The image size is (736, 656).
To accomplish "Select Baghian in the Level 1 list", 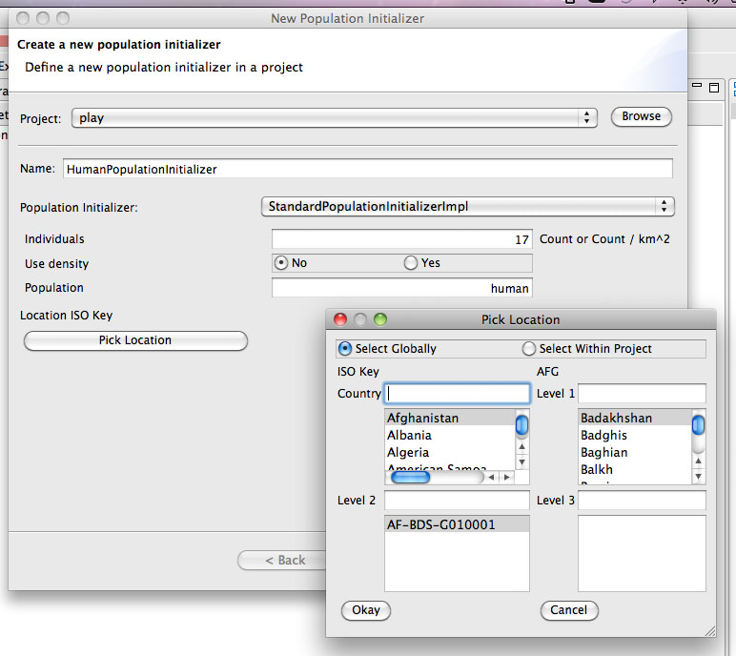I will (635, 452).
